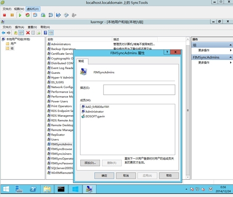Click the 确定 button
The image size is (233, 197).
104,176
